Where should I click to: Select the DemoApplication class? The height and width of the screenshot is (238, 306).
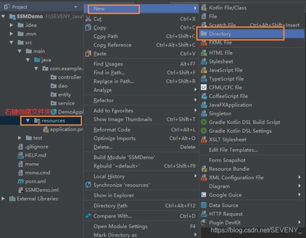(67, 112)
